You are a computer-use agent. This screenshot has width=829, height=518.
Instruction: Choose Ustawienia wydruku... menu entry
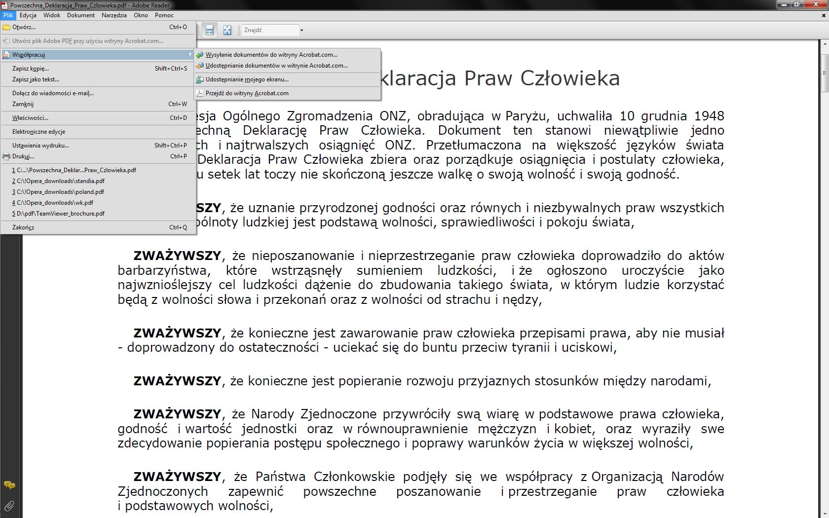98,146
